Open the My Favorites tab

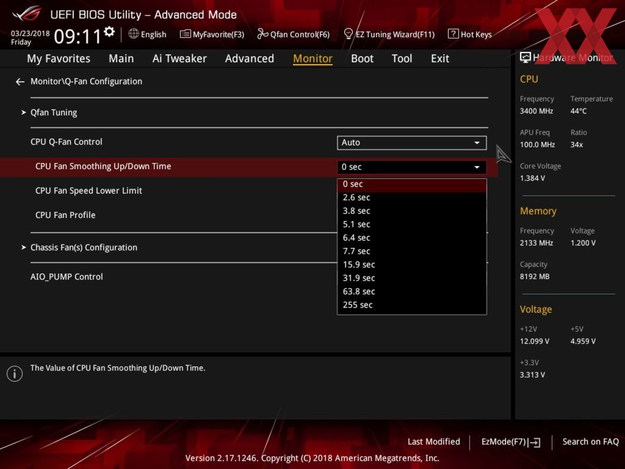(x=58, y=58)
